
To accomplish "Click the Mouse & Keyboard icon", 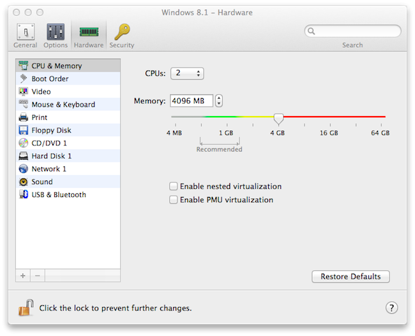I will pos(24,104).
